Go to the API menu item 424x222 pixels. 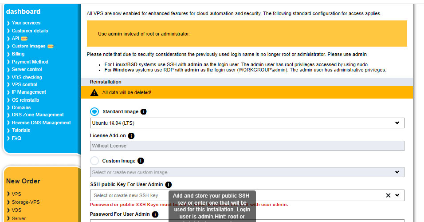coord(16,39)
